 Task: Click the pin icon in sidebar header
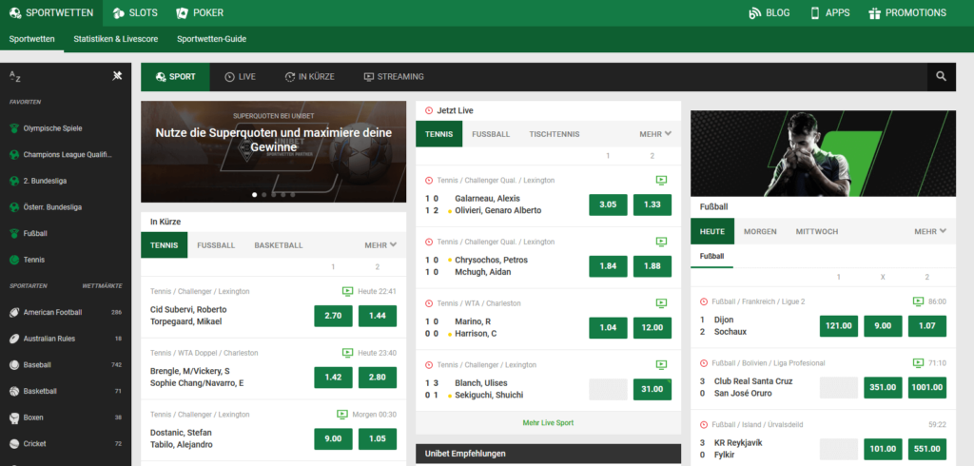pyautogui.click(x=117, y=76)
